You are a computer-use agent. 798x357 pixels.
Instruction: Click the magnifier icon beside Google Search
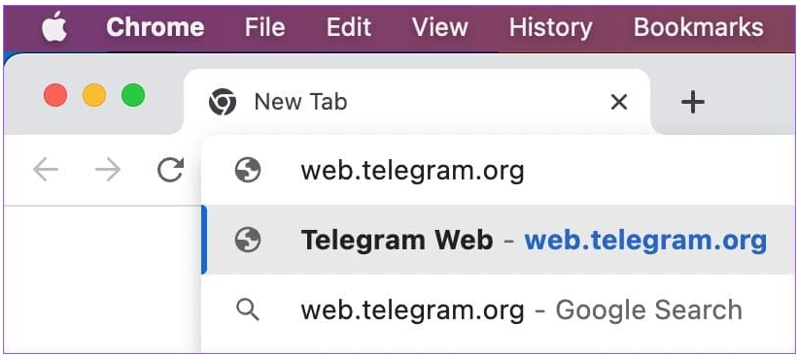(x=248, y=309)
